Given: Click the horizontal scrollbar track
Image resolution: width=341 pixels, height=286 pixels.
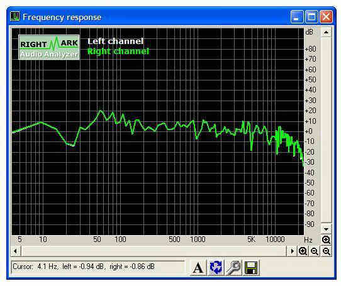Looking at the screenshot, I should coord(154,251).
